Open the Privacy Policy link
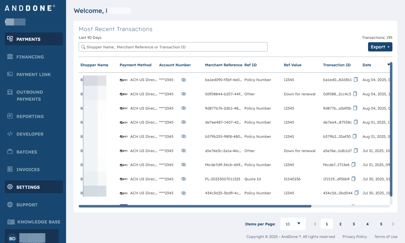Viewport: 405px width, 243px height. click(355, 237)
